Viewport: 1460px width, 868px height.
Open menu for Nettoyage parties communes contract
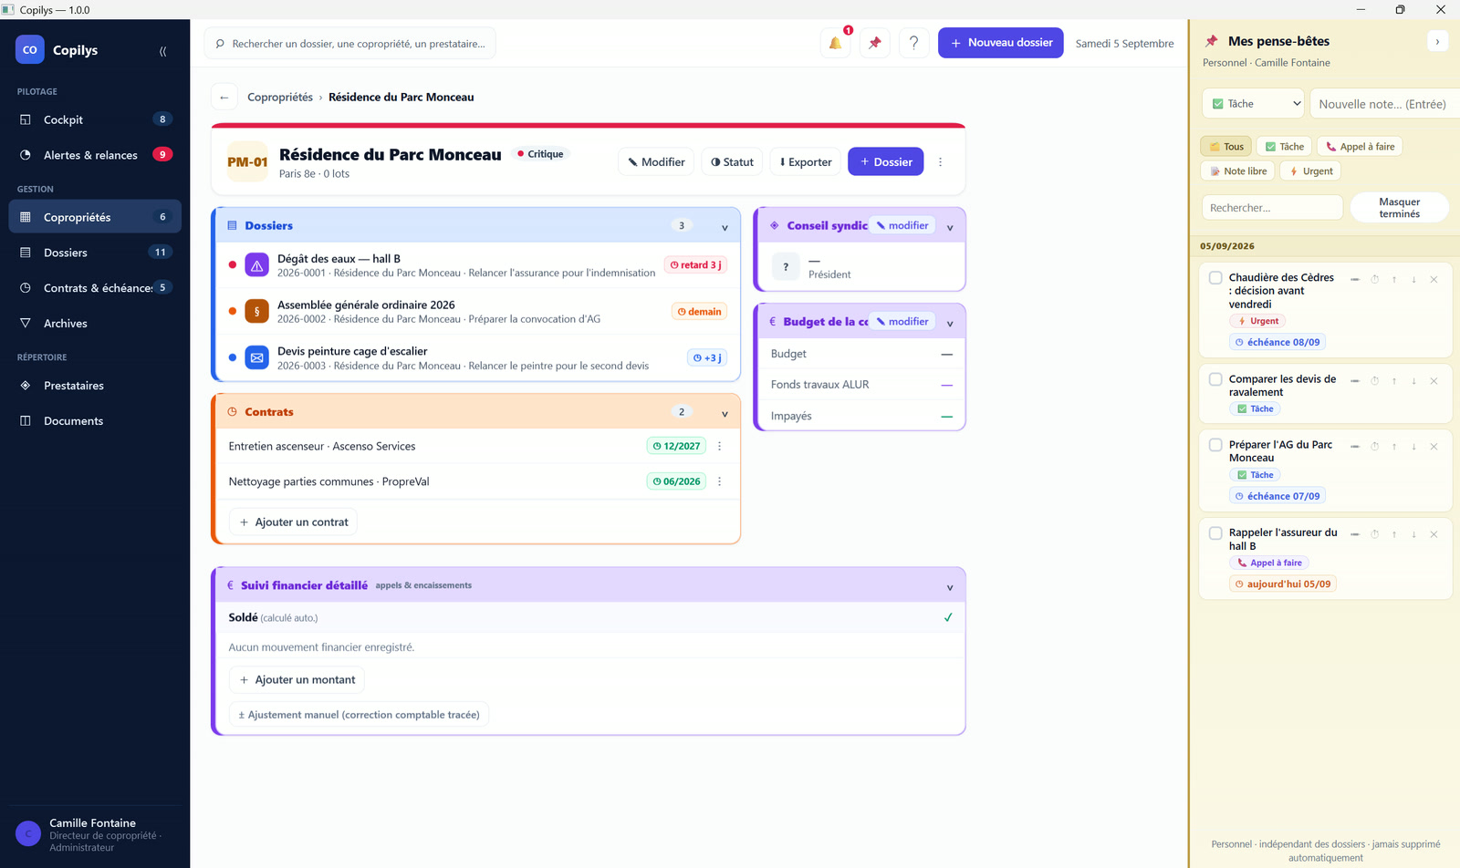click(720, 481)
